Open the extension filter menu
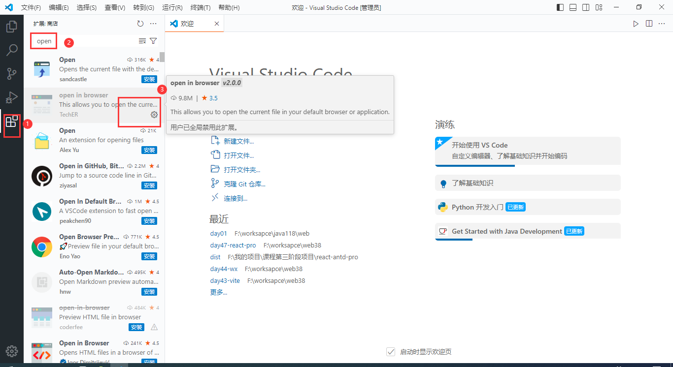The image size is (673, 367). coord(153,41)
